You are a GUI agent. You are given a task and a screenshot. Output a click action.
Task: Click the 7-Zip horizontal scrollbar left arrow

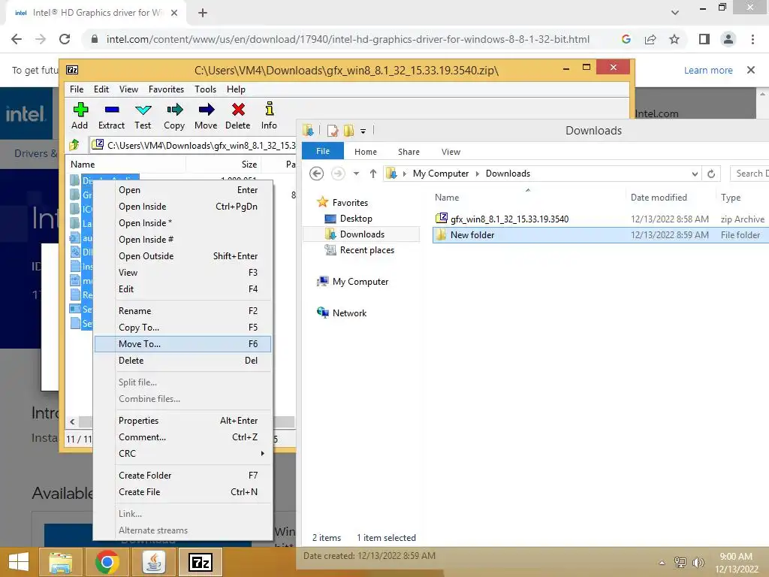coord(73,422)
